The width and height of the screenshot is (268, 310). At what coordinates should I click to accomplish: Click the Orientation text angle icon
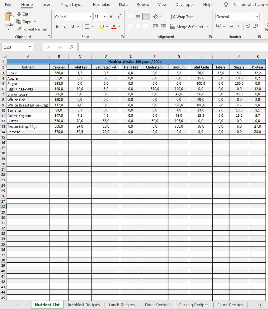coord(156,17)
